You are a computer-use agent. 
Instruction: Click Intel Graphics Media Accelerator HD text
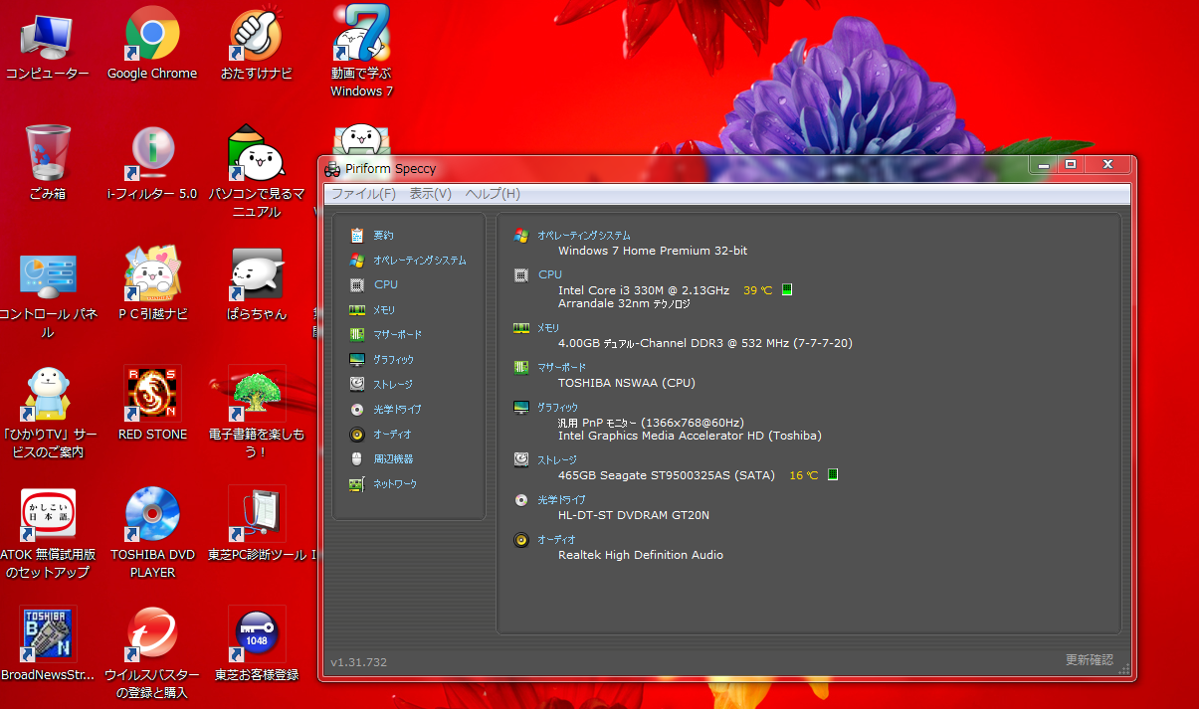click(690, 436)
